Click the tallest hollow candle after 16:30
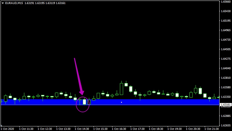Viewport: 232px width, 131px height. tap(121, 89)
